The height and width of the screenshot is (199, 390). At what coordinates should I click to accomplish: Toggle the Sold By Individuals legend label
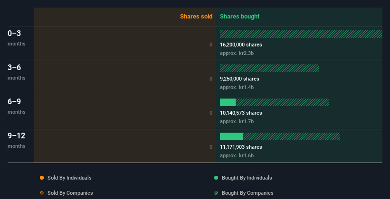(69, 178)
